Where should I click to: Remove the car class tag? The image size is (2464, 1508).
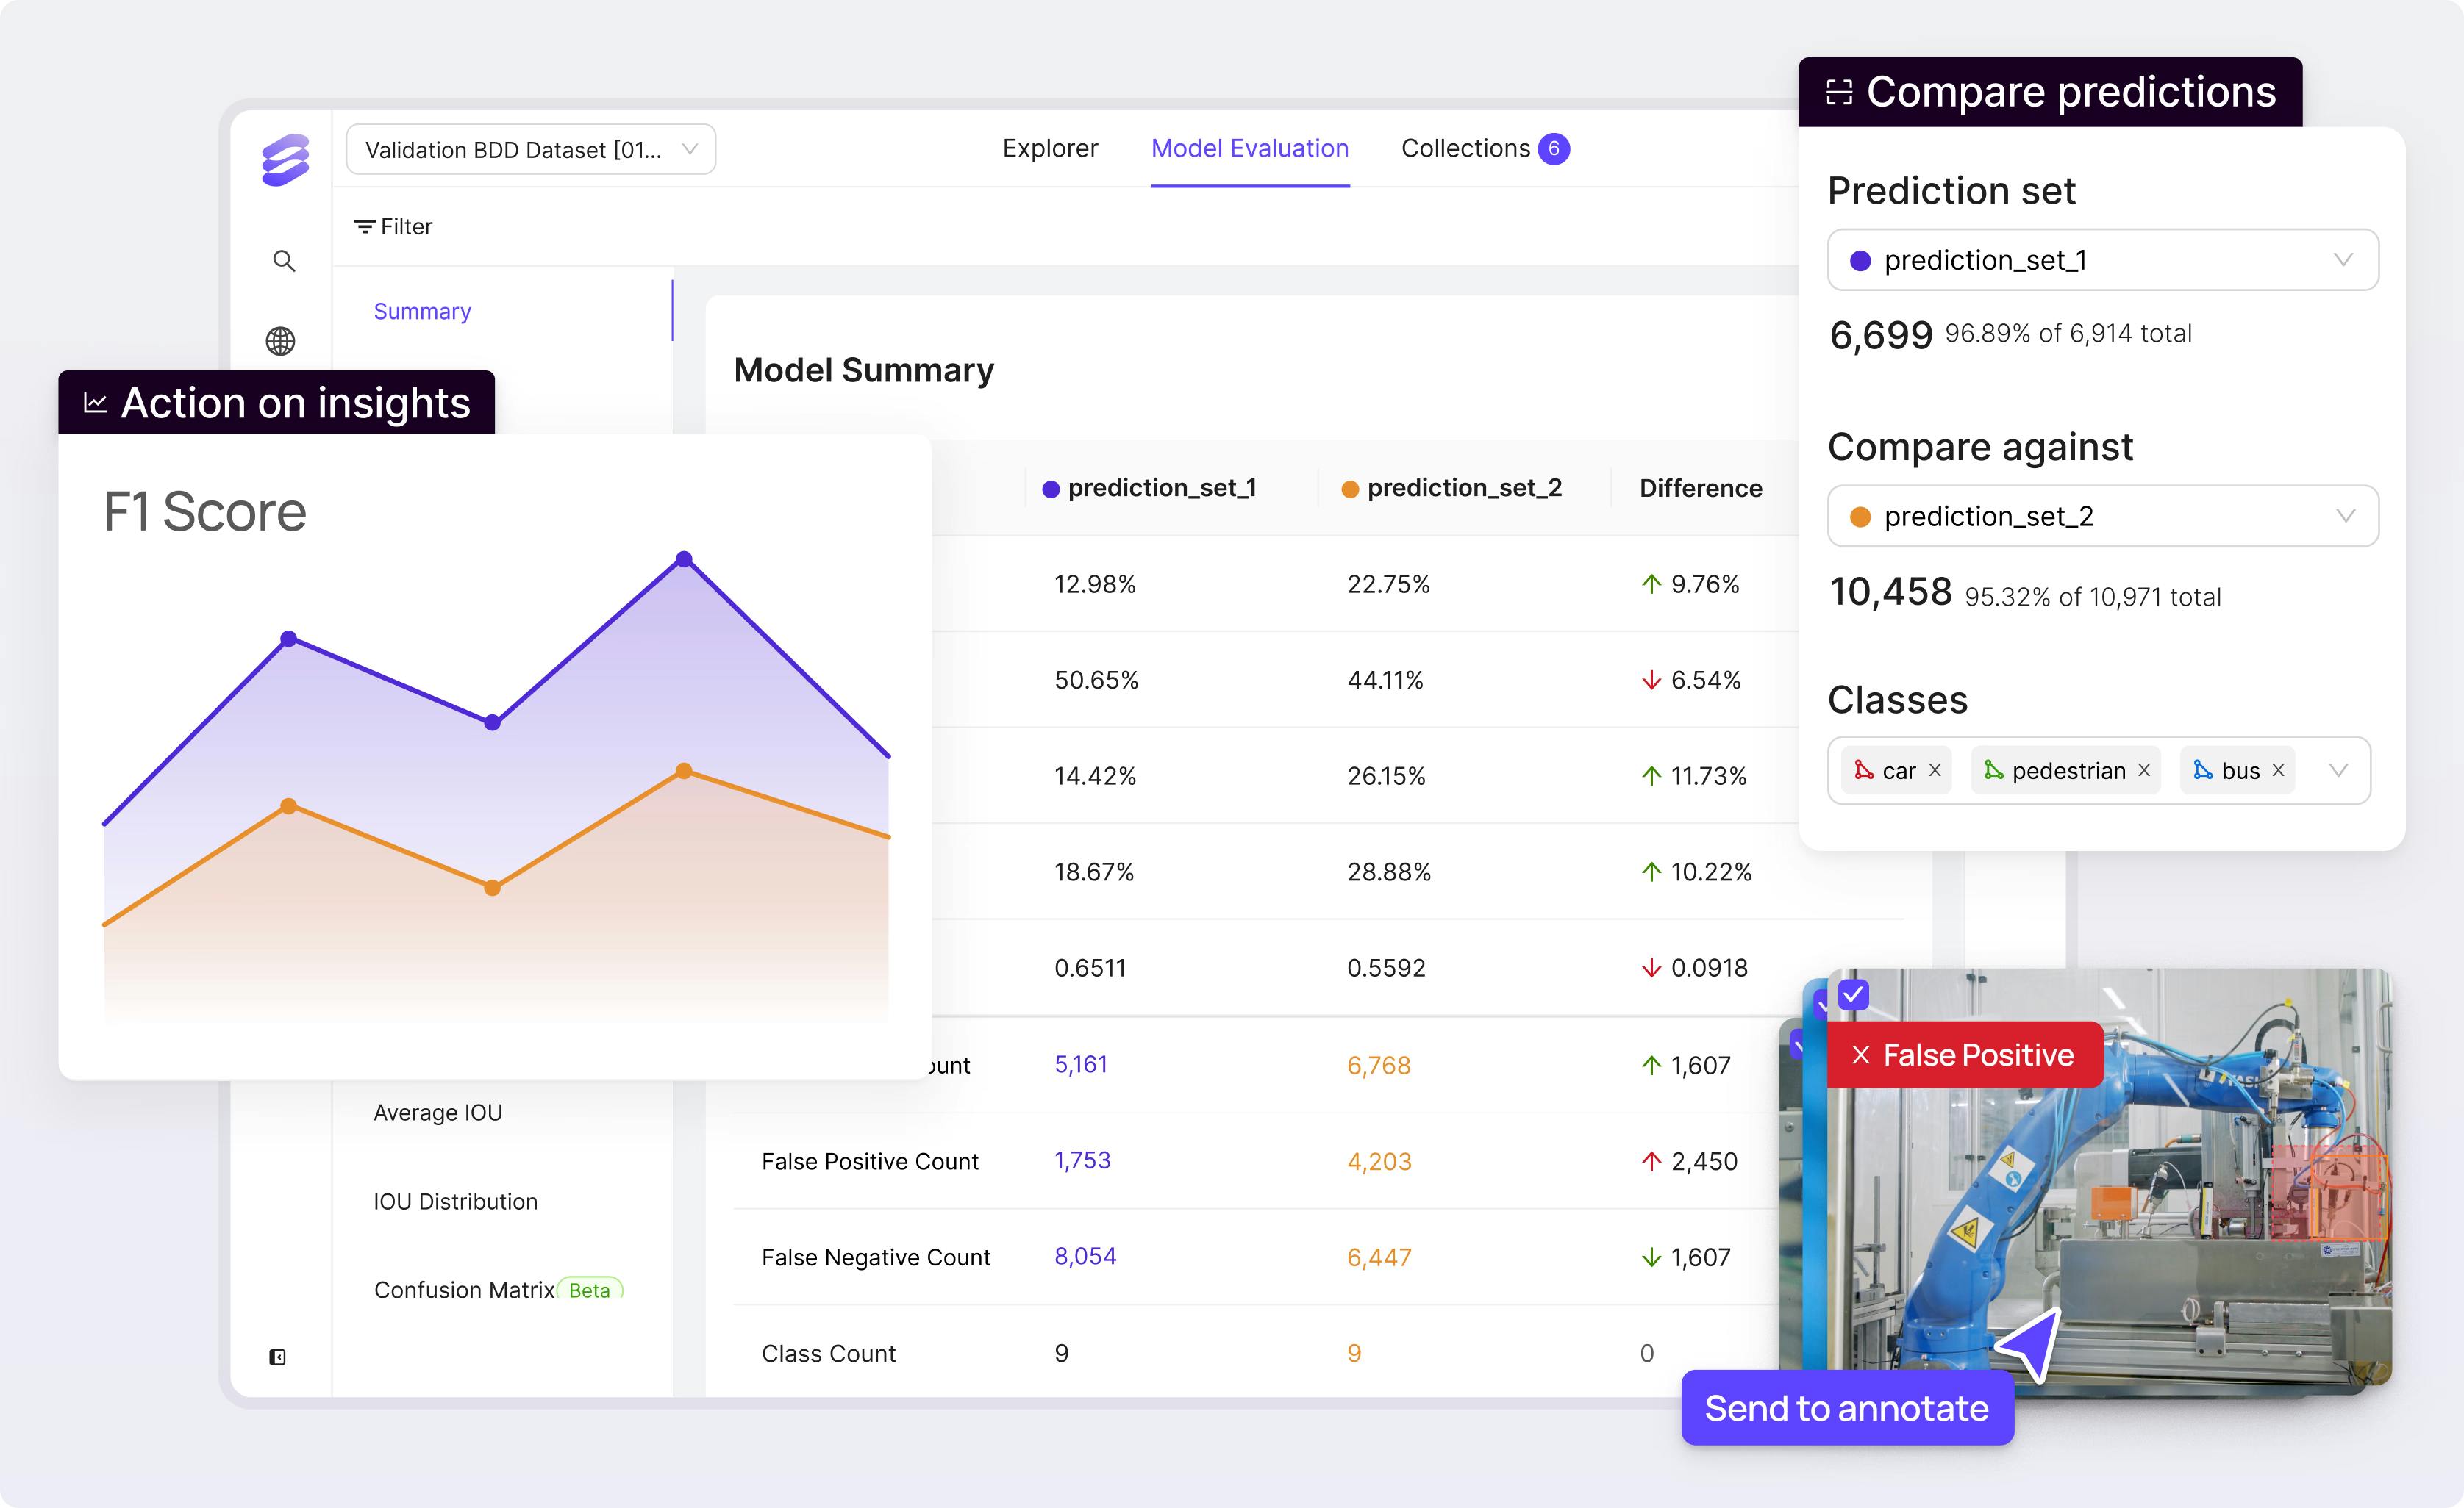1935,770
